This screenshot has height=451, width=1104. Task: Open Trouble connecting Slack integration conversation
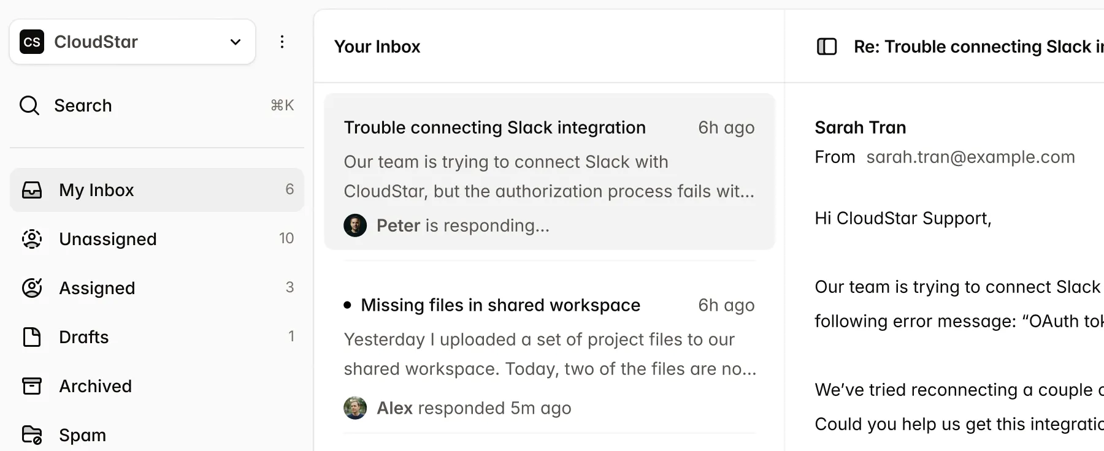pos(494,127)
